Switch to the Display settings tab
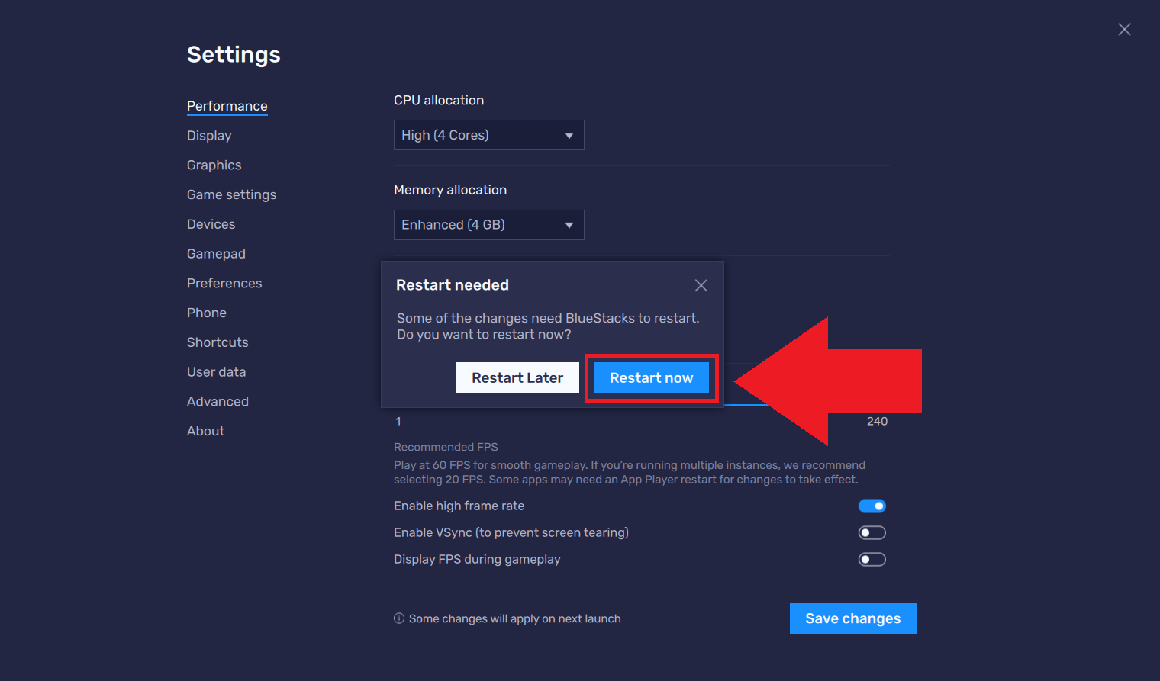 (x=209, y=136)
